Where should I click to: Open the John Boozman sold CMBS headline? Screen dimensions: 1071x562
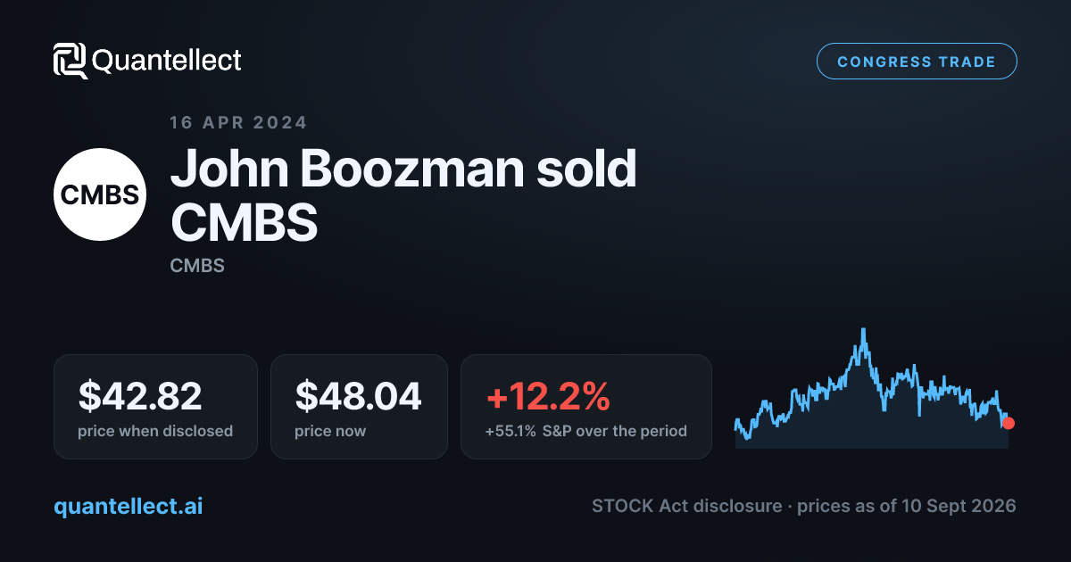[x=403, y=194]
